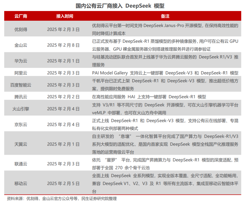The width and height of the screenshot is (244, 204).
Task: Click the 接入时间 column header
Action: pyautogui.click(x=65, y=16)
